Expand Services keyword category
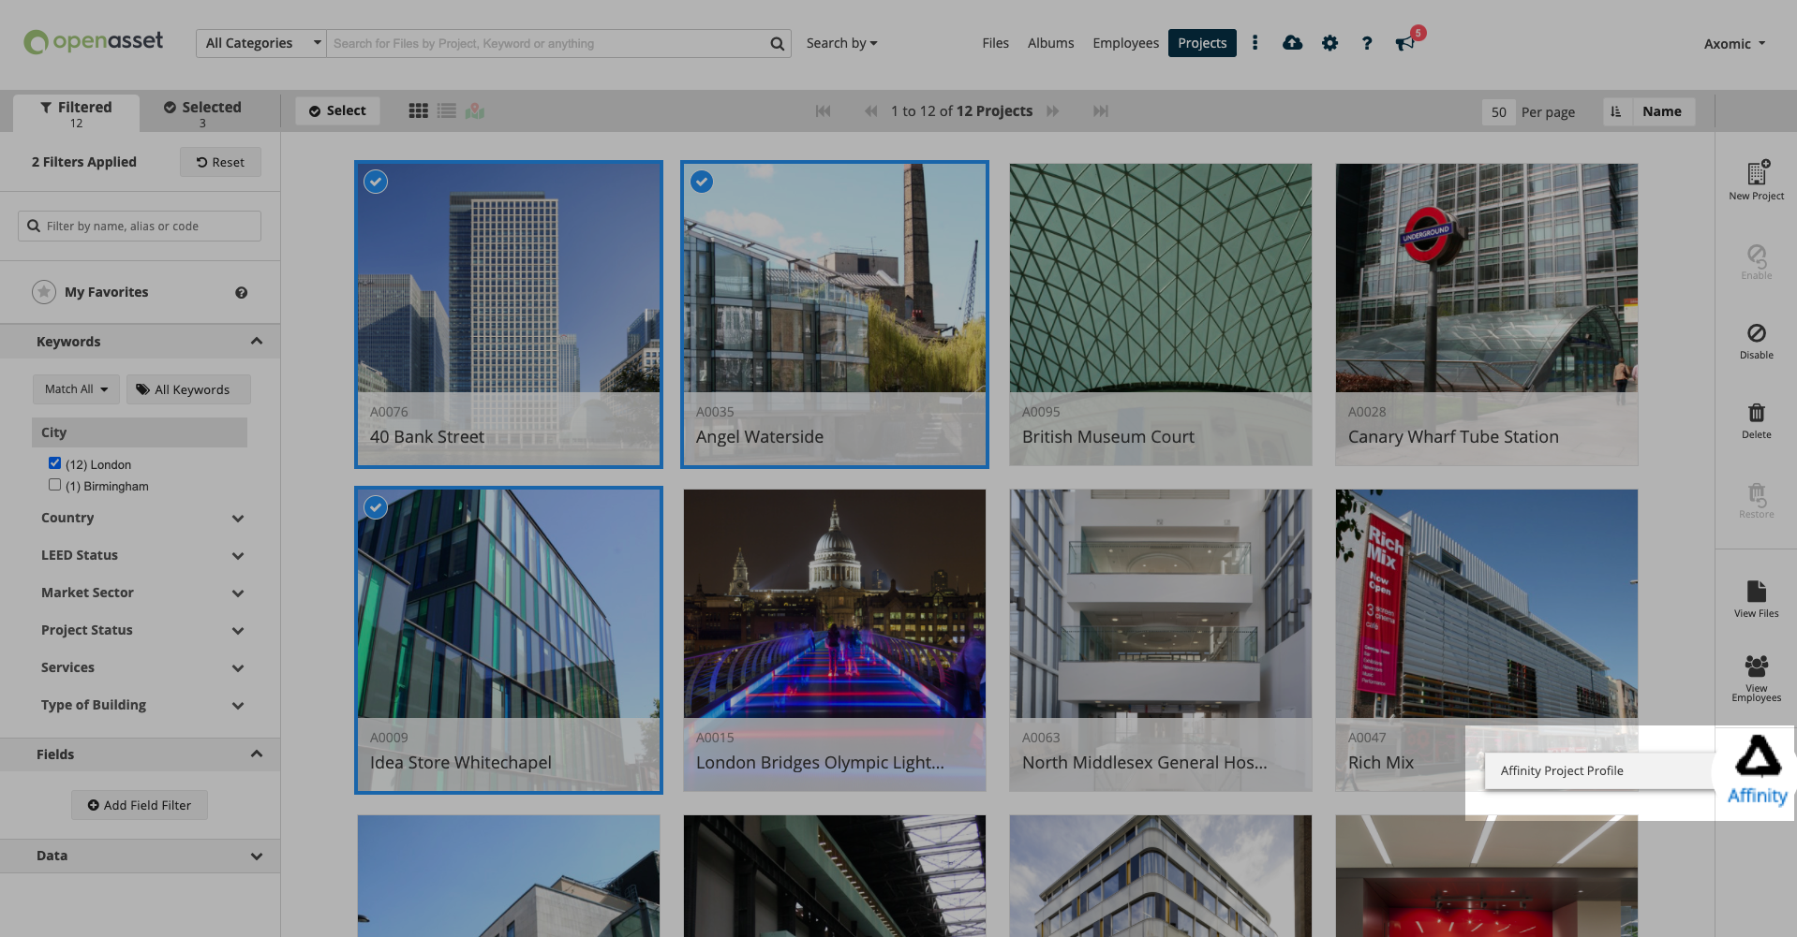The width and height of the screenshot is (1797, 937). pyautogui.click(x=238, y=668)
